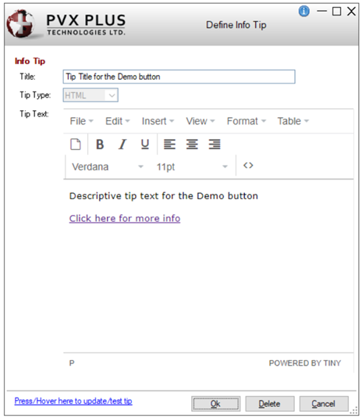Open the Format menu

click(247, 121)
